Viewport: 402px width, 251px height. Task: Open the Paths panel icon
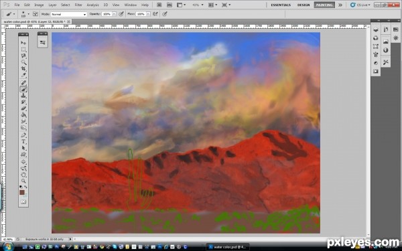coord(376,46)
